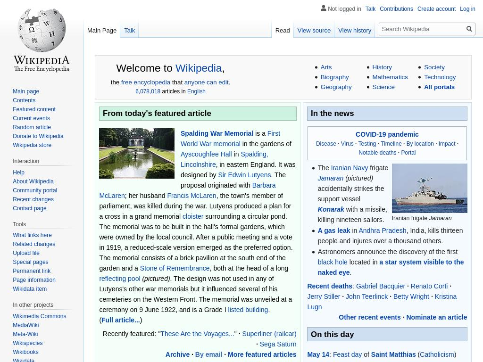Open the COVID-19 pandemic heading link
This screenshot has height=362, width=483.
(x=387, y=134)
